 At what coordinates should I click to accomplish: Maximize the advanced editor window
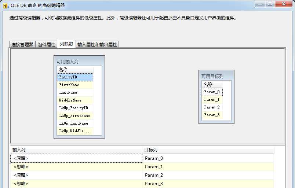(x=270, y=4)
